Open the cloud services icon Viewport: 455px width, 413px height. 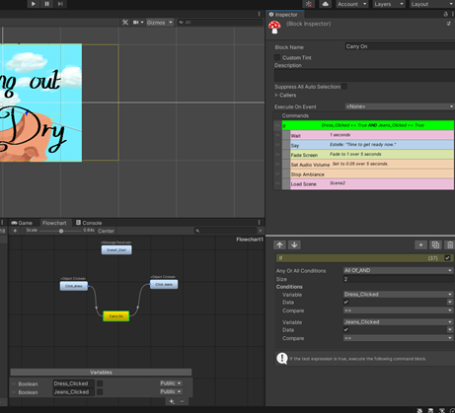[325, 4]
